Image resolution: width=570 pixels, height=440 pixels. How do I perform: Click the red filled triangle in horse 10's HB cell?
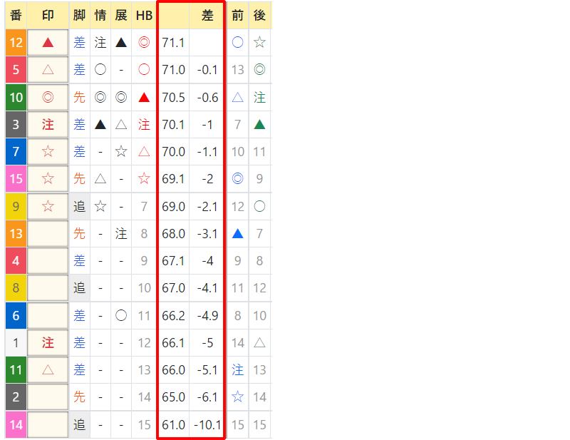click(x=144, y=98)
